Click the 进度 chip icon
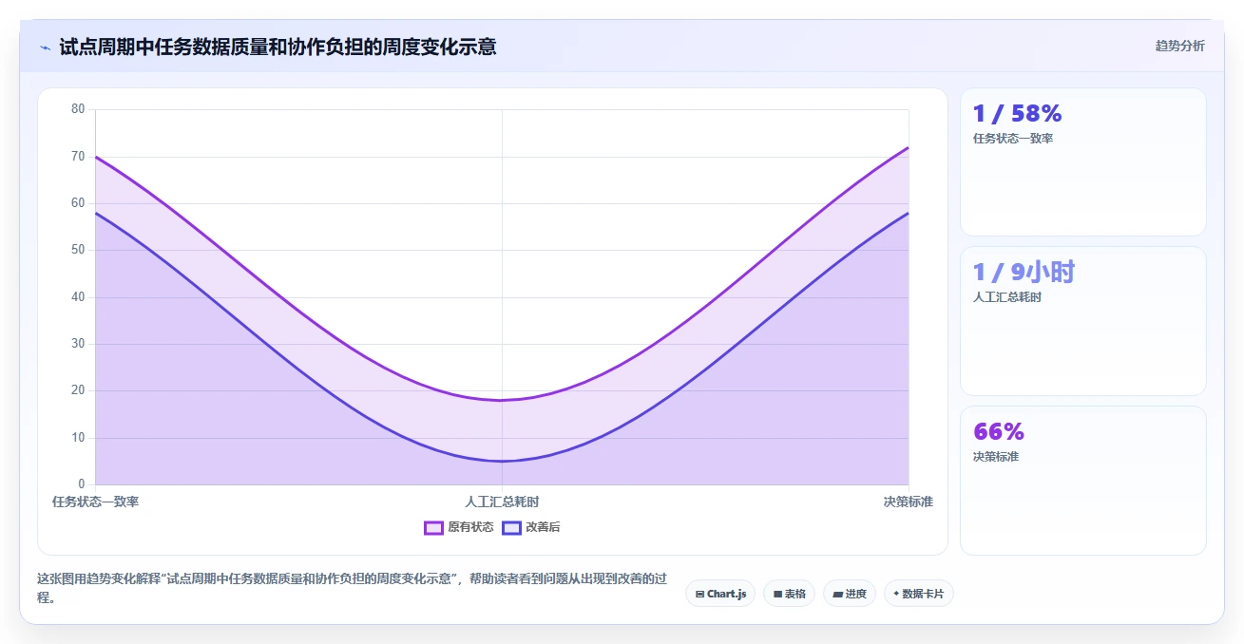The height and width of the screenshot is (644, 1244). point(837,594)
